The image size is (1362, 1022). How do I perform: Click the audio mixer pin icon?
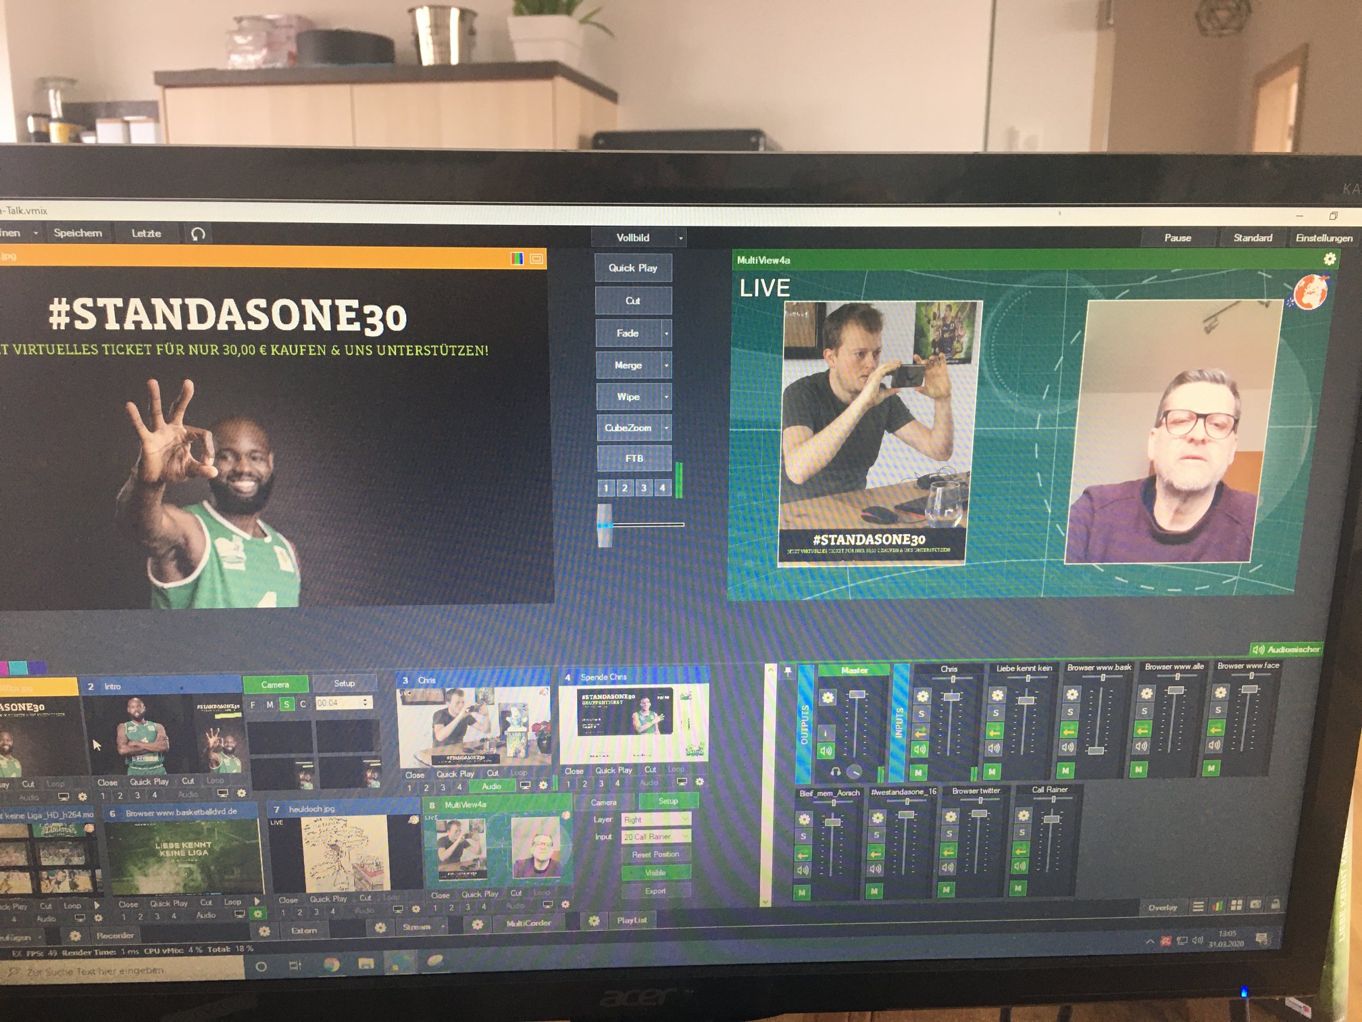pos(788,671)
